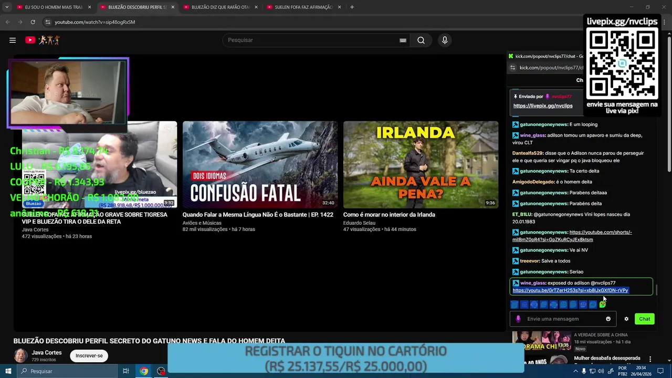Go to YouTube home via logo

tap(43, 40)
